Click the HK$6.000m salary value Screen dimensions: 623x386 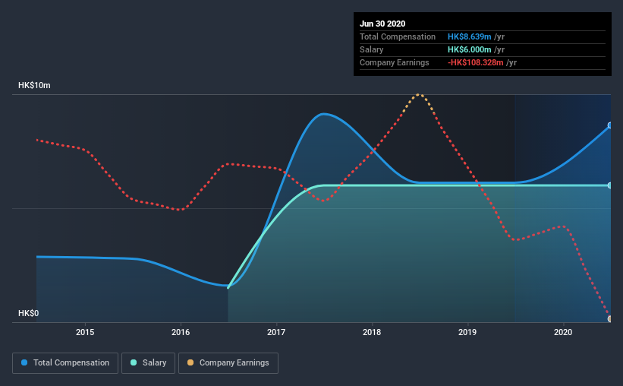pos(469,49)
